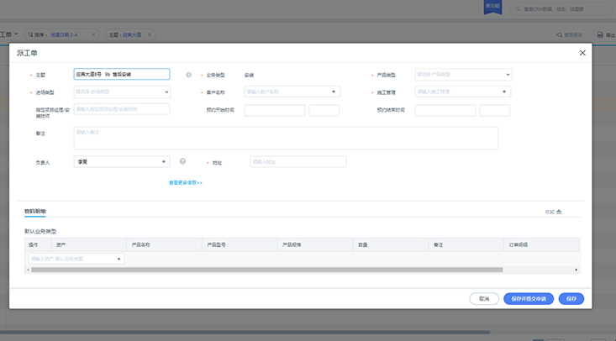Close the 派工单 dialog with X icon
This screenshot has width=616, height=341.
click(582, 53)
